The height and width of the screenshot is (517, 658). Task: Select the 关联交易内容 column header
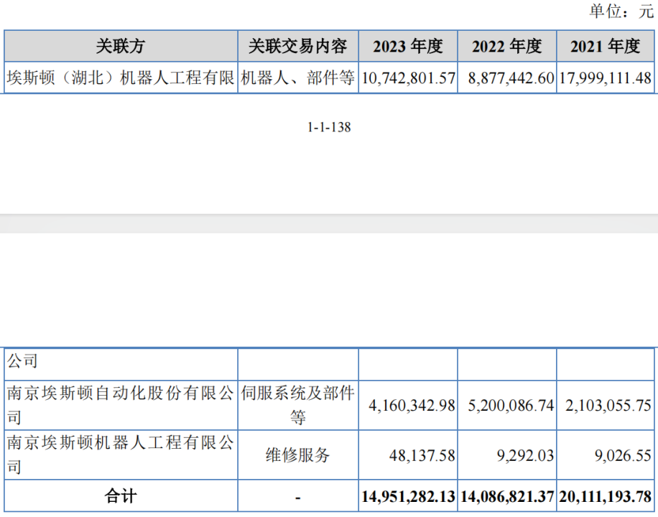point(298,46)
